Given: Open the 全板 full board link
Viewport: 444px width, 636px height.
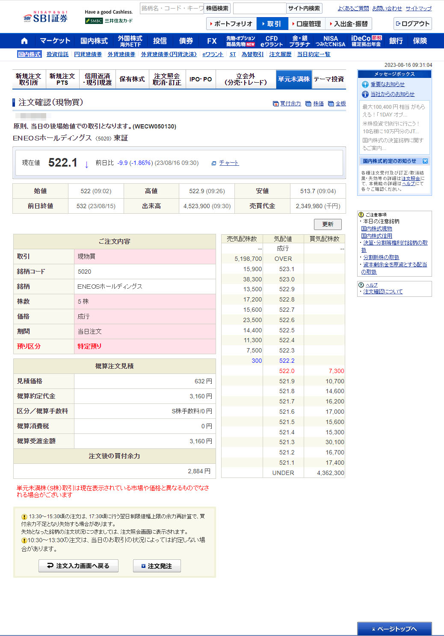Looking at the screenshot, I should pos(340,104).
